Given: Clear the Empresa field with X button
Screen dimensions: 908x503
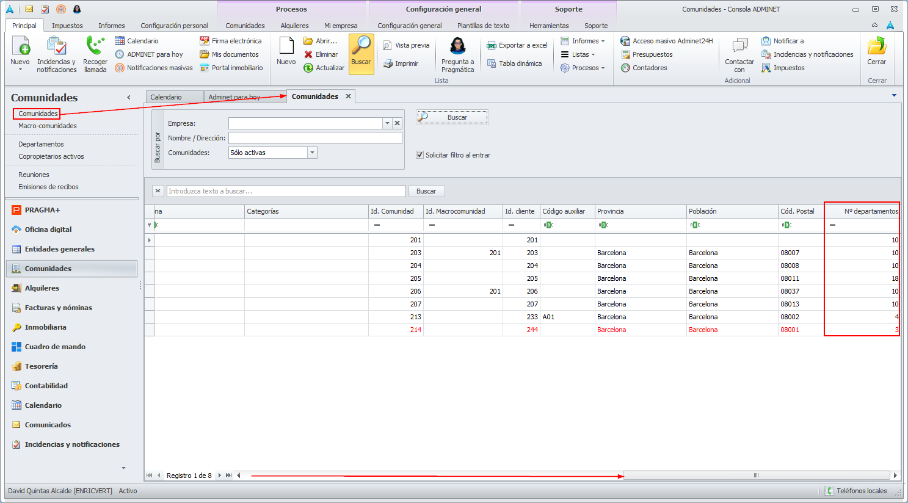Looking at the screenshot, I should (x=397, y=123).
